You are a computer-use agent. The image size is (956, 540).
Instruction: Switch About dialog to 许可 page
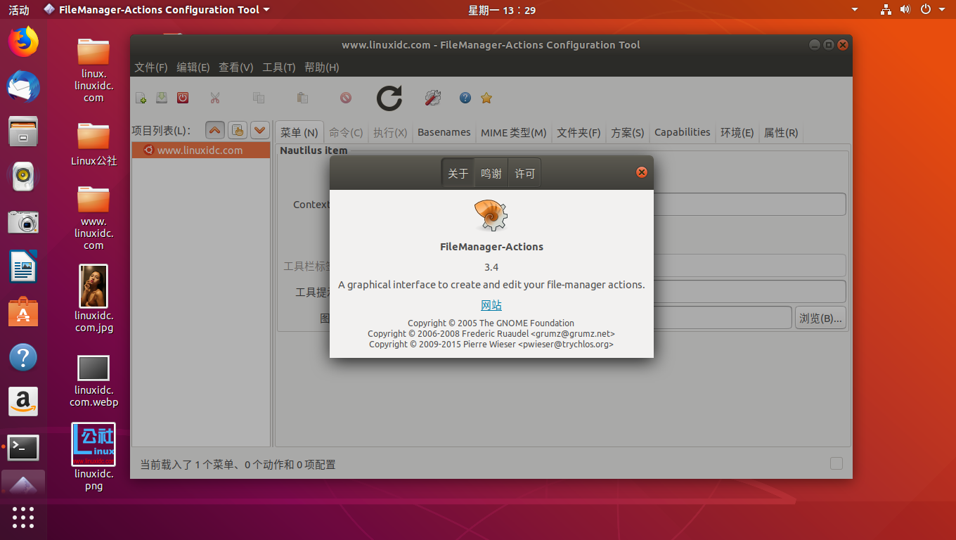(524, 173)
